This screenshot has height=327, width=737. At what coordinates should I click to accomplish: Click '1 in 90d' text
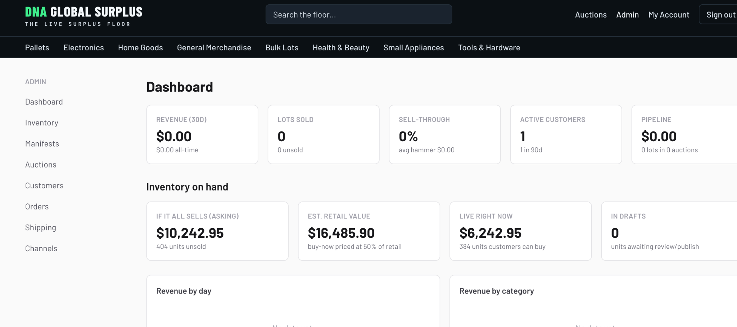pos(531,150)
